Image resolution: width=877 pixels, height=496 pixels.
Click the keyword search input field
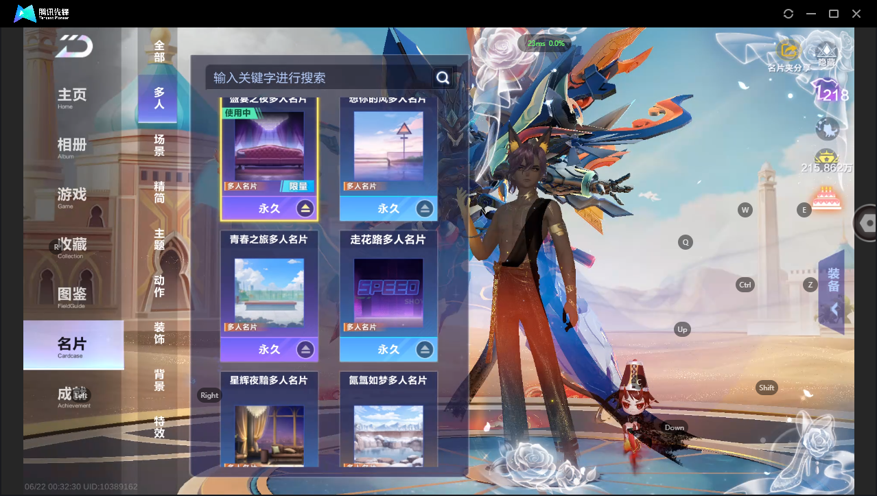319,78
